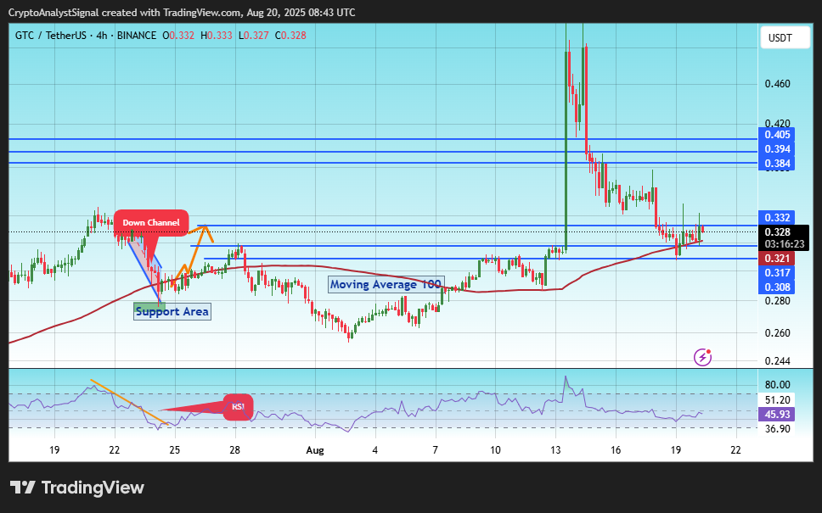This screenshot has height=513, width=822.
Task: Click the 03:16:23 candle countdown timer
Action: [x=785, y=244]
